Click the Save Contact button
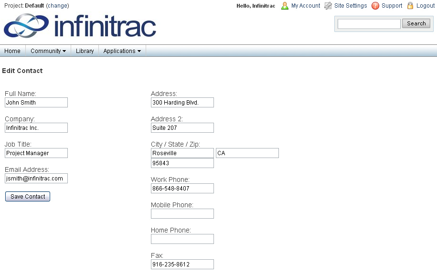Image resolution: width=437 pixels, height=275 pixels. (x=28, y=196)
